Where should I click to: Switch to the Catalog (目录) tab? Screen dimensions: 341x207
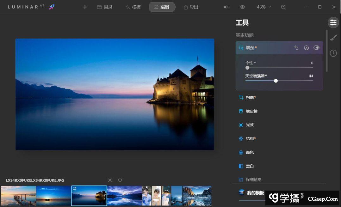pyautogui.click(x=105, y=7)
